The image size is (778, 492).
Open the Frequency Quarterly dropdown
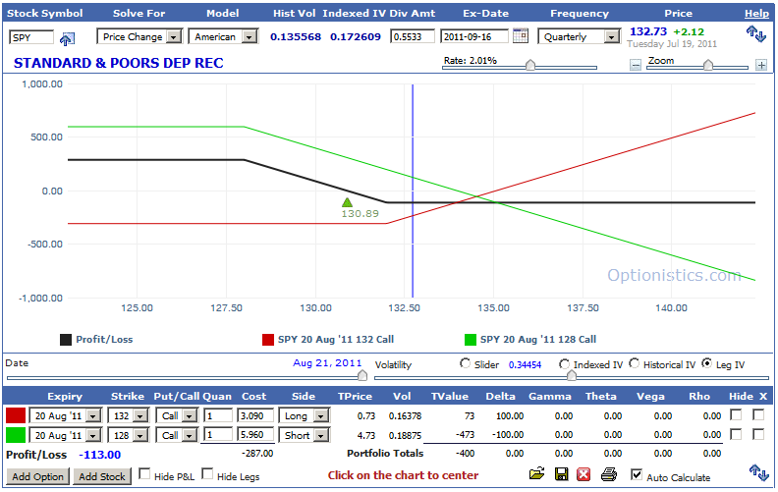coord(579,36)
